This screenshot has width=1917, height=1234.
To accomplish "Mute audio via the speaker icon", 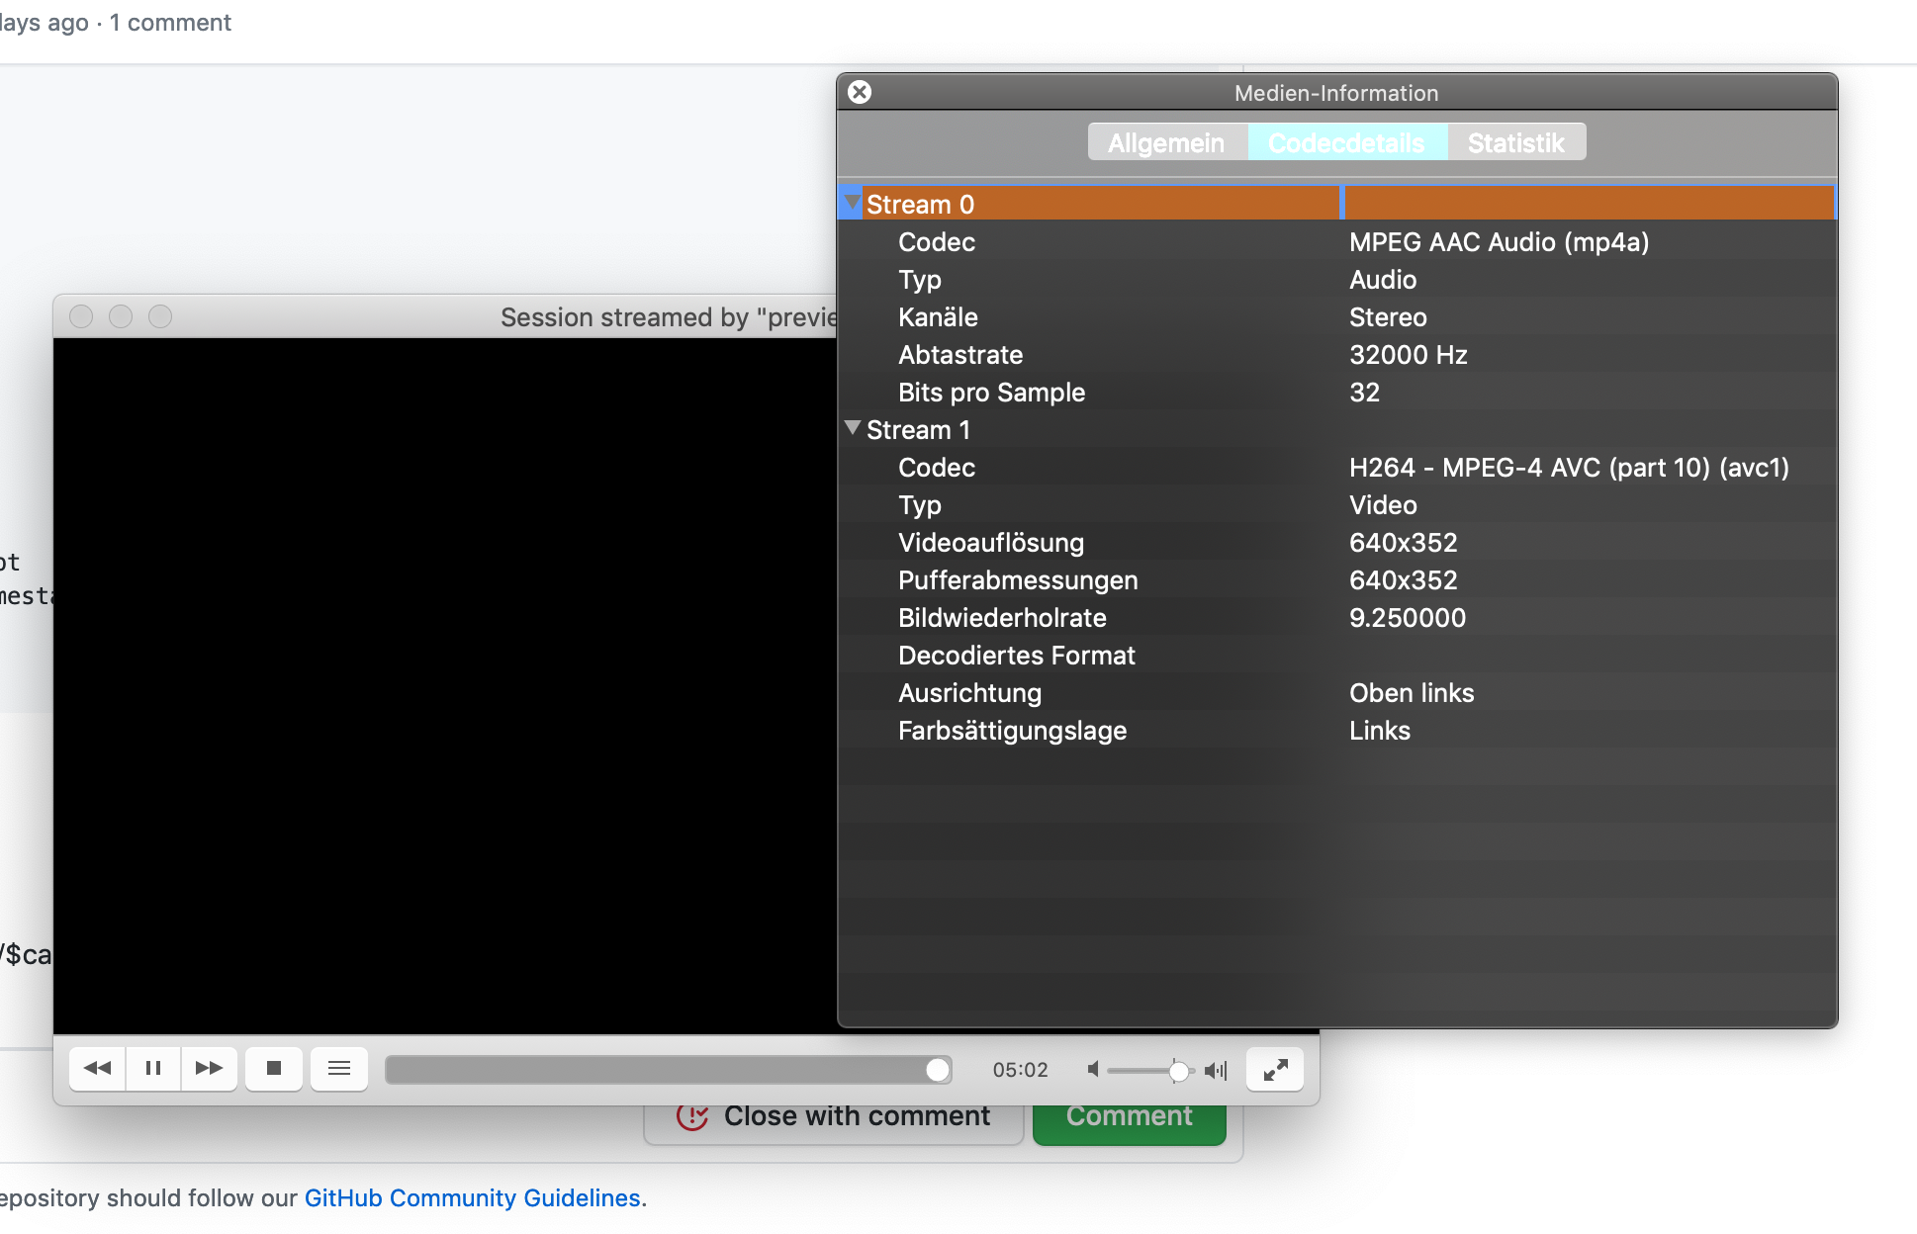I will tap(1216, 1070).
